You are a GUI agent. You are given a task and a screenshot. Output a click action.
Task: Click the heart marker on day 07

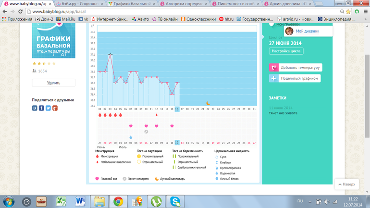146,126
